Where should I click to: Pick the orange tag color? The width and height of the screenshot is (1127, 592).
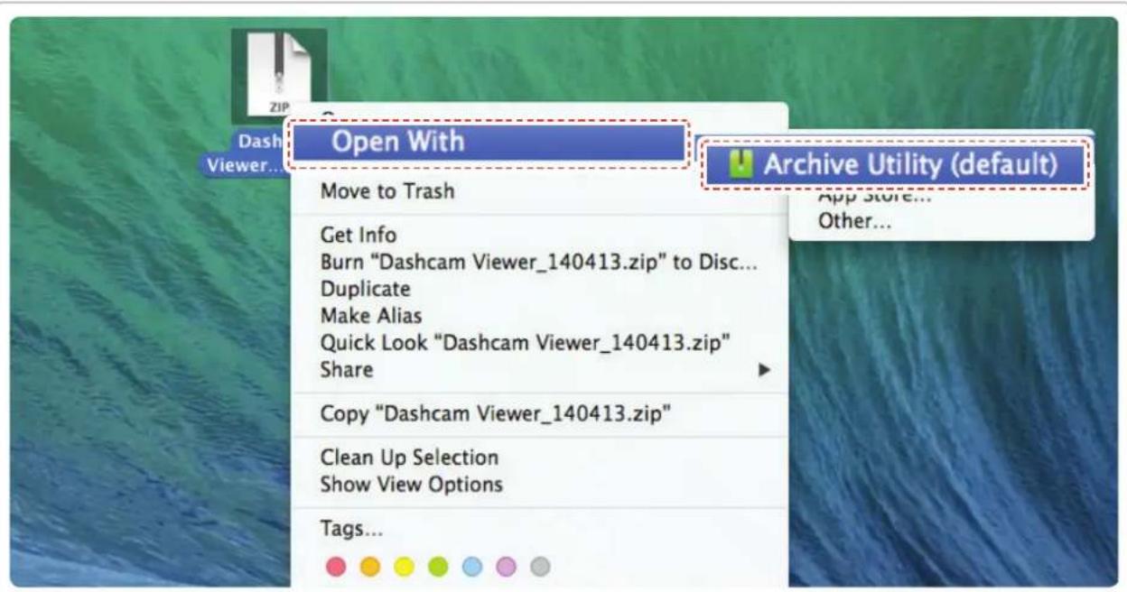tap(368, 566)
